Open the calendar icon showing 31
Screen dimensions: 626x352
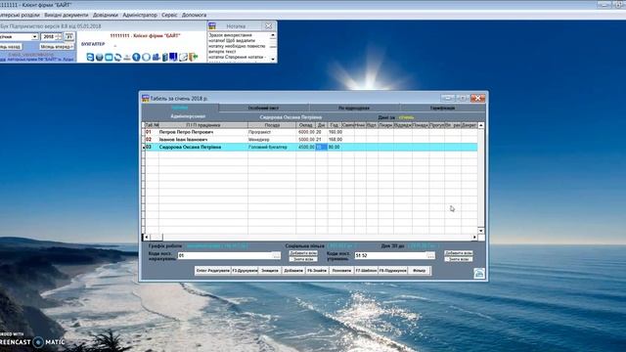69,37
